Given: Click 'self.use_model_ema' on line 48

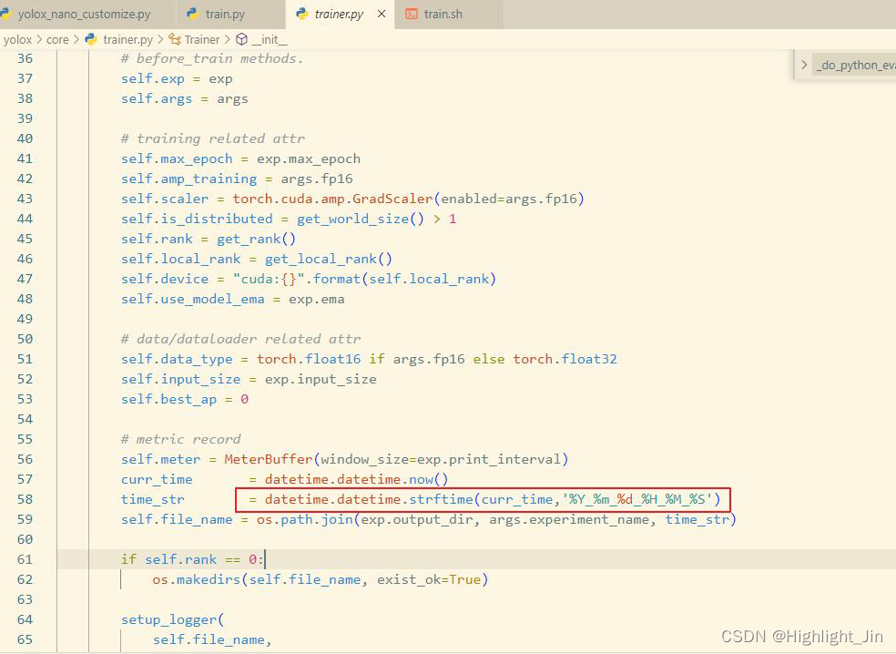Looking at the screenshot, I should [x=192, y=299].
